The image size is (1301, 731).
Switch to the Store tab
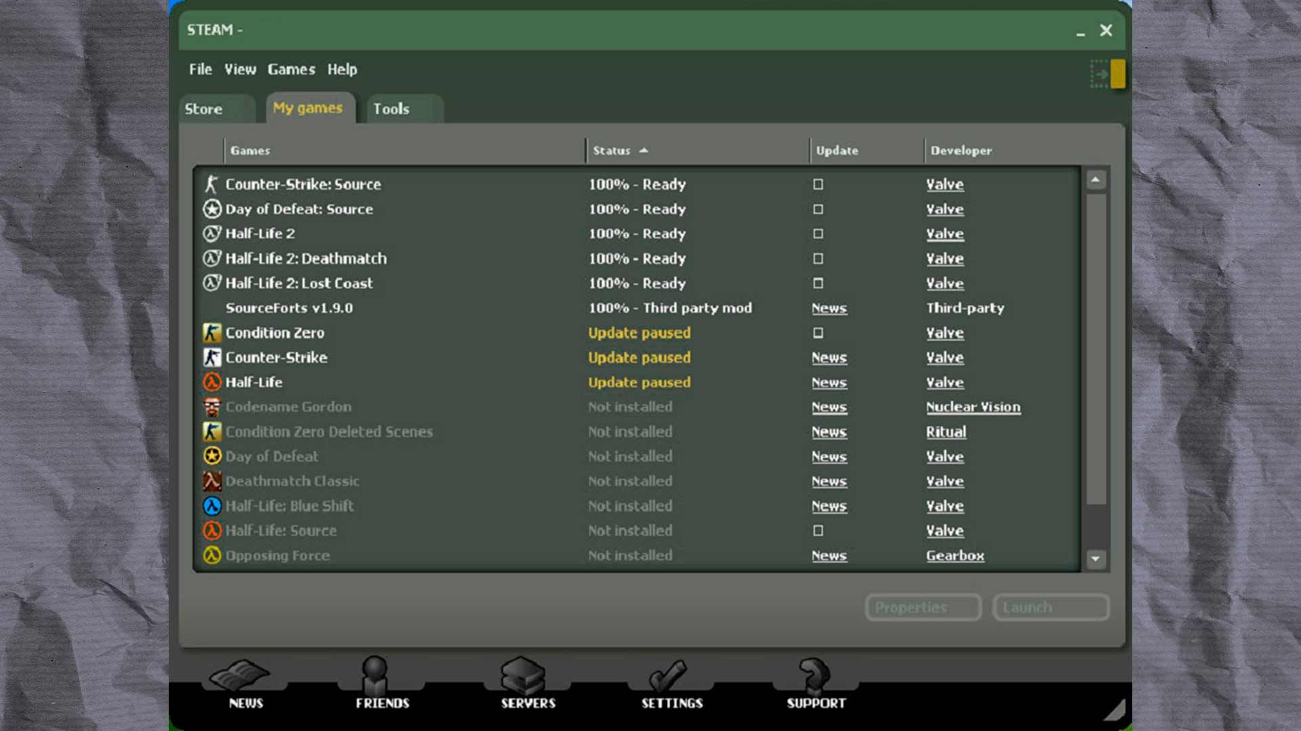[204, 109]
